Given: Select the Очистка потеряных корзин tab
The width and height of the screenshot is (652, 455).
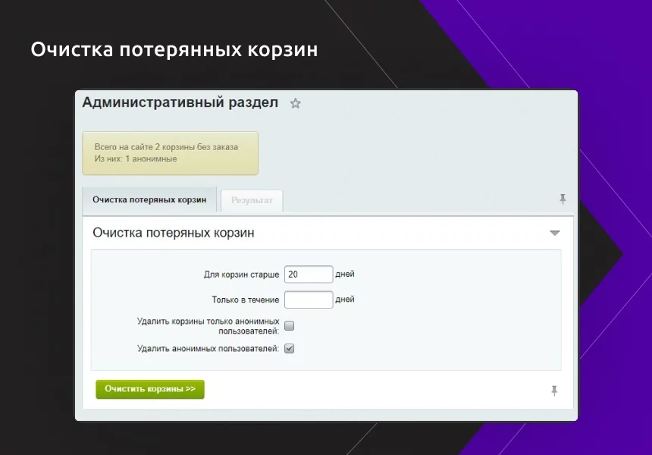Looking at the screenshot, I should point(149,199).
